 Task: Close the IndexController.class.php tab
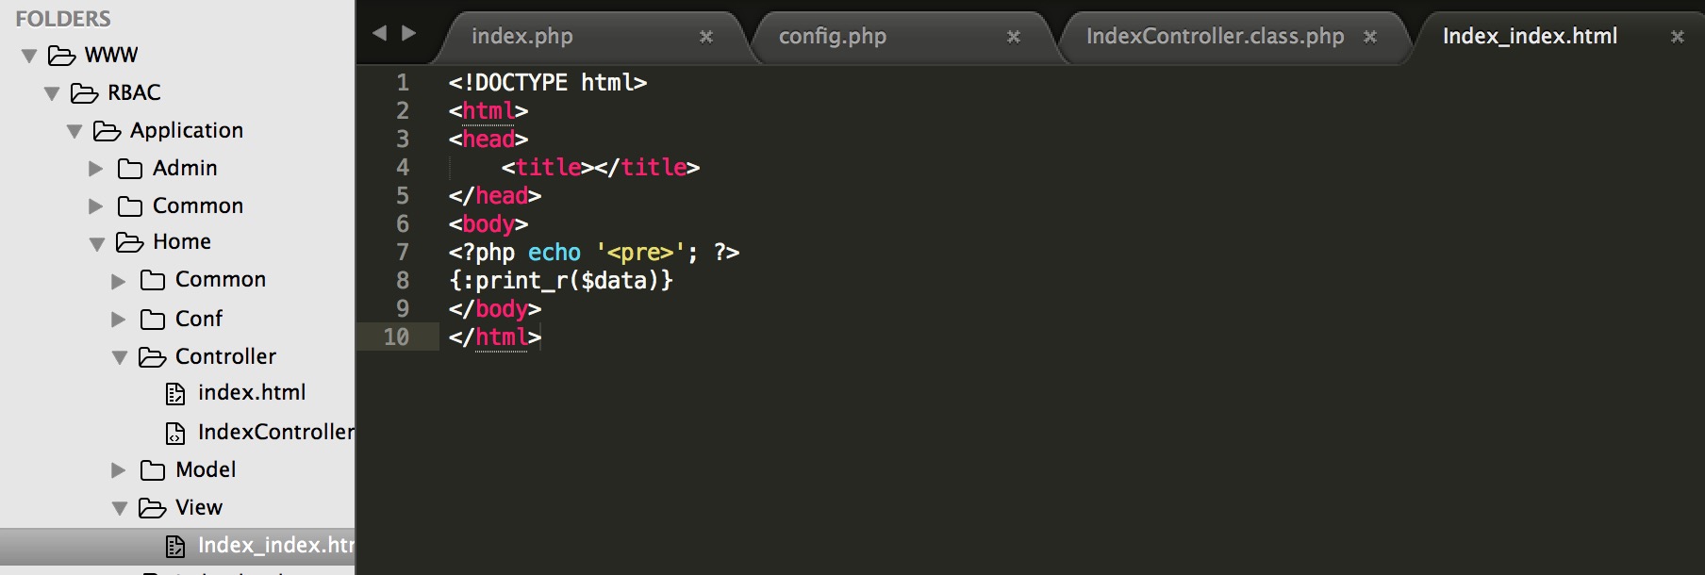click(x=1369, y=37)
